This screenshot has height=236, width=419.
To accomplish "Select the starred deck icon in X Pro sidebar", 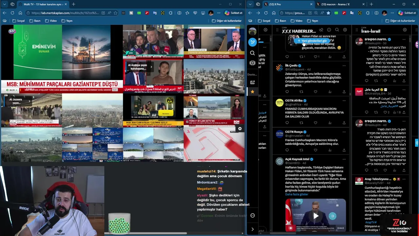I will [252, 92].
